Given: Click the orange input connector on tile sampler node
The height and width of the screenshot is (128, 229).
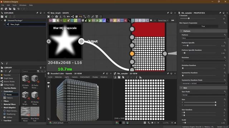Looking at the screenshot, I should (132, 54).
